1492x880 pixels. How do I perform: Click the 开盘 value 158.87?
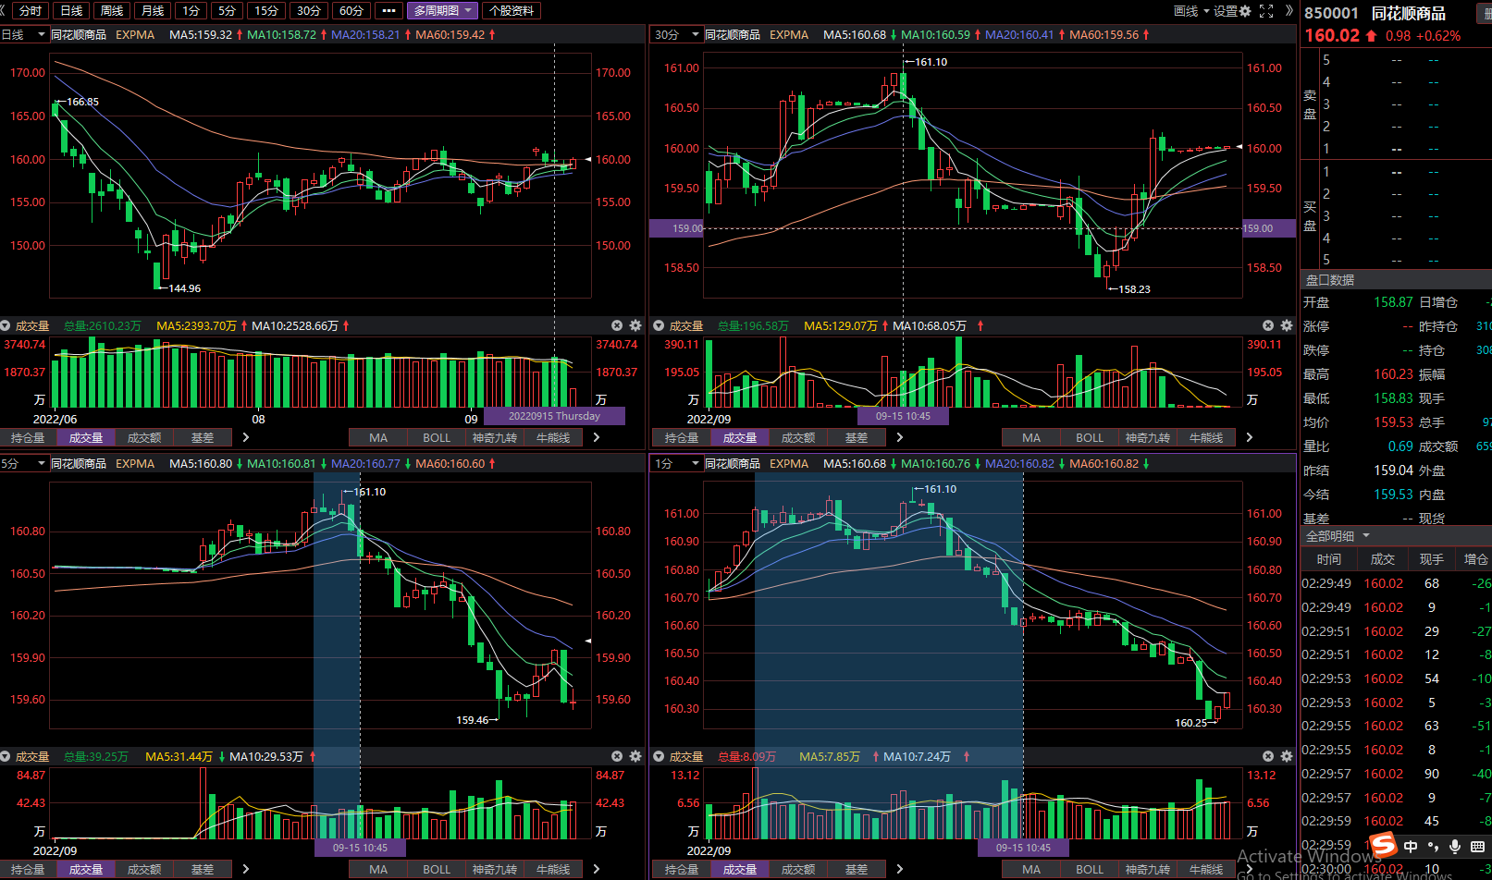(x=1393, y=302)
